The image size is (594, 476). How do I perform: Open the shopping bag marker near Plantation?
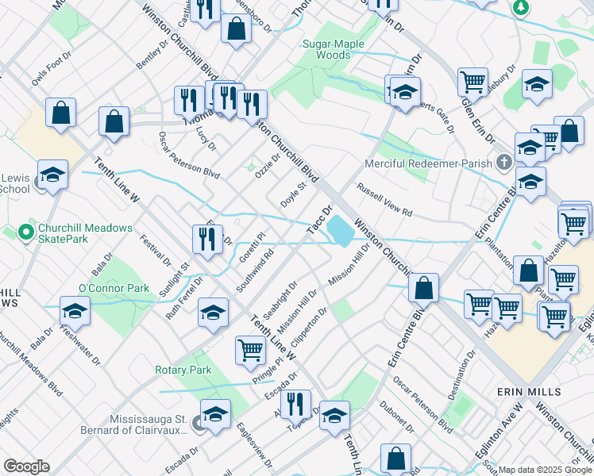tap(528, 274)
